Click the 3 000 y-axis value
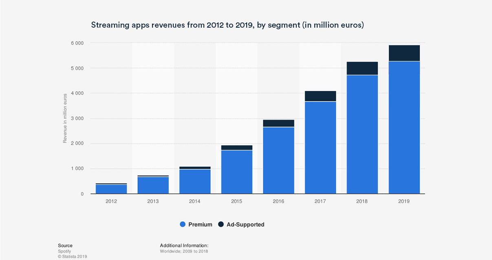This screenshot has height=260, width=492. point(77,119)
